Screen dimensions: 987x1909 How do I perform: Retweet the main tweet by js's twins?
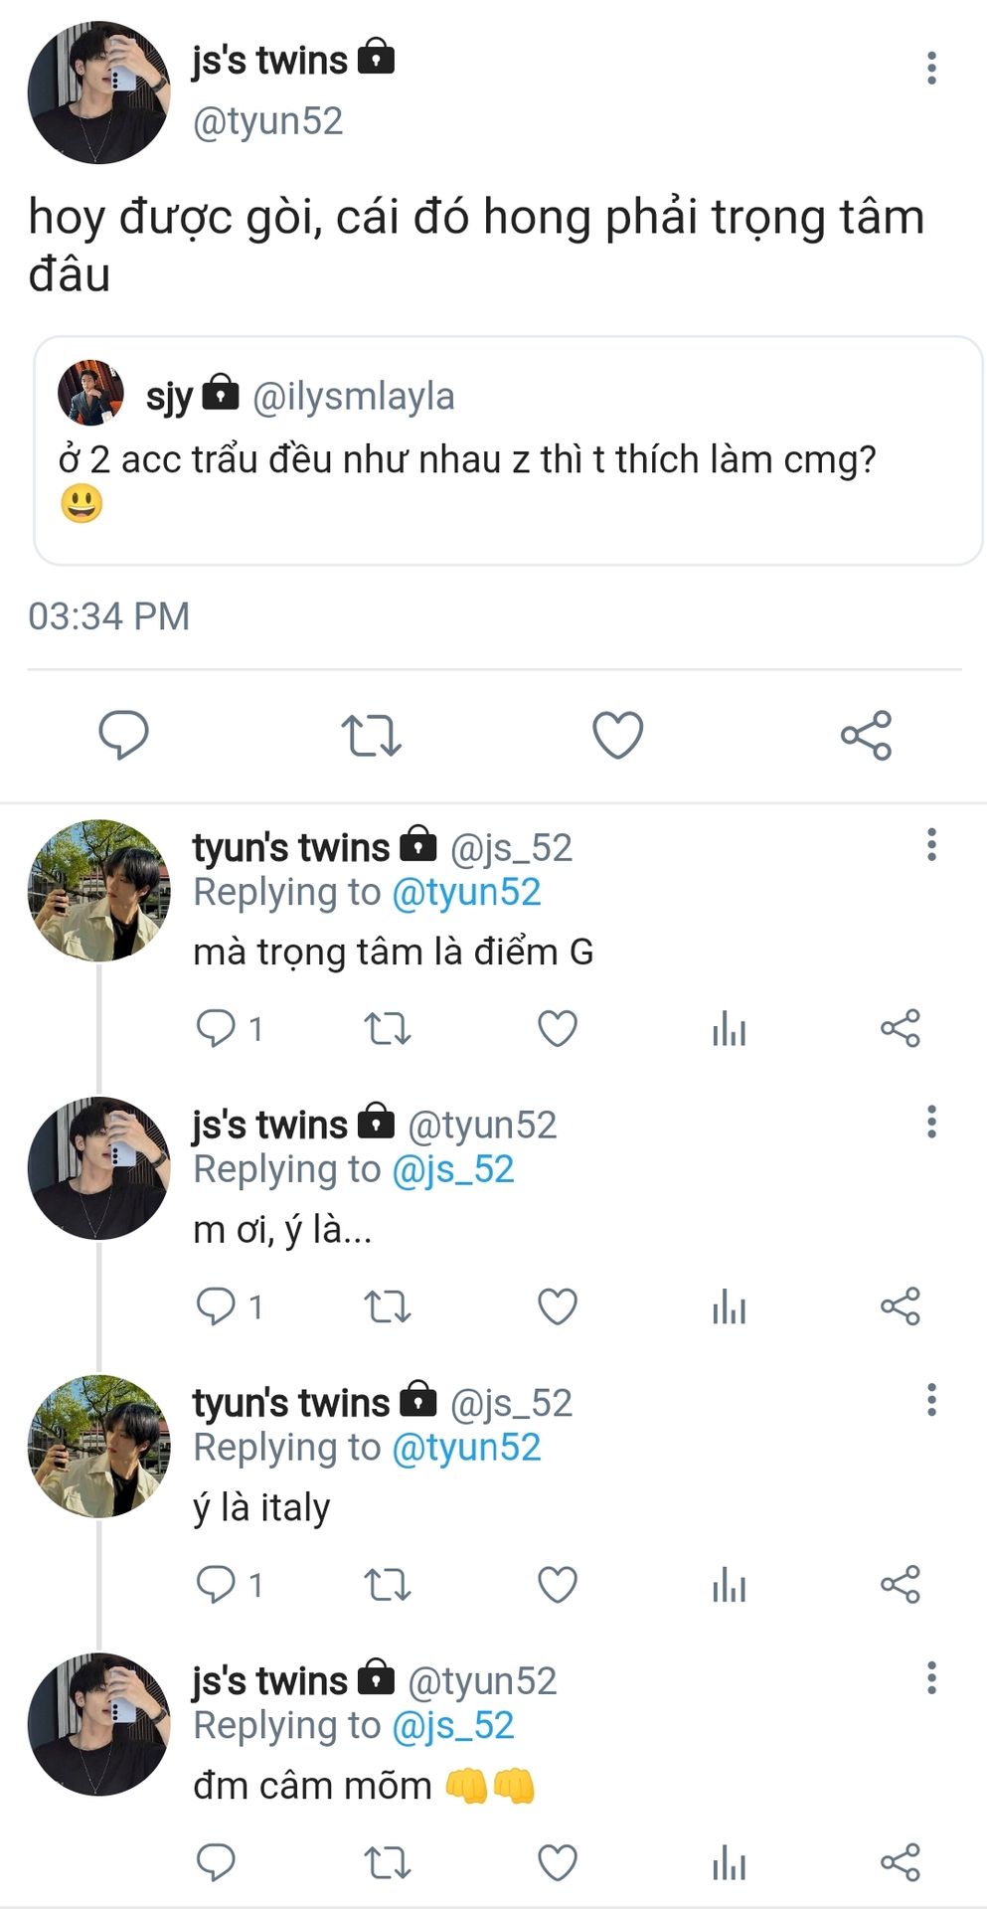371,736
